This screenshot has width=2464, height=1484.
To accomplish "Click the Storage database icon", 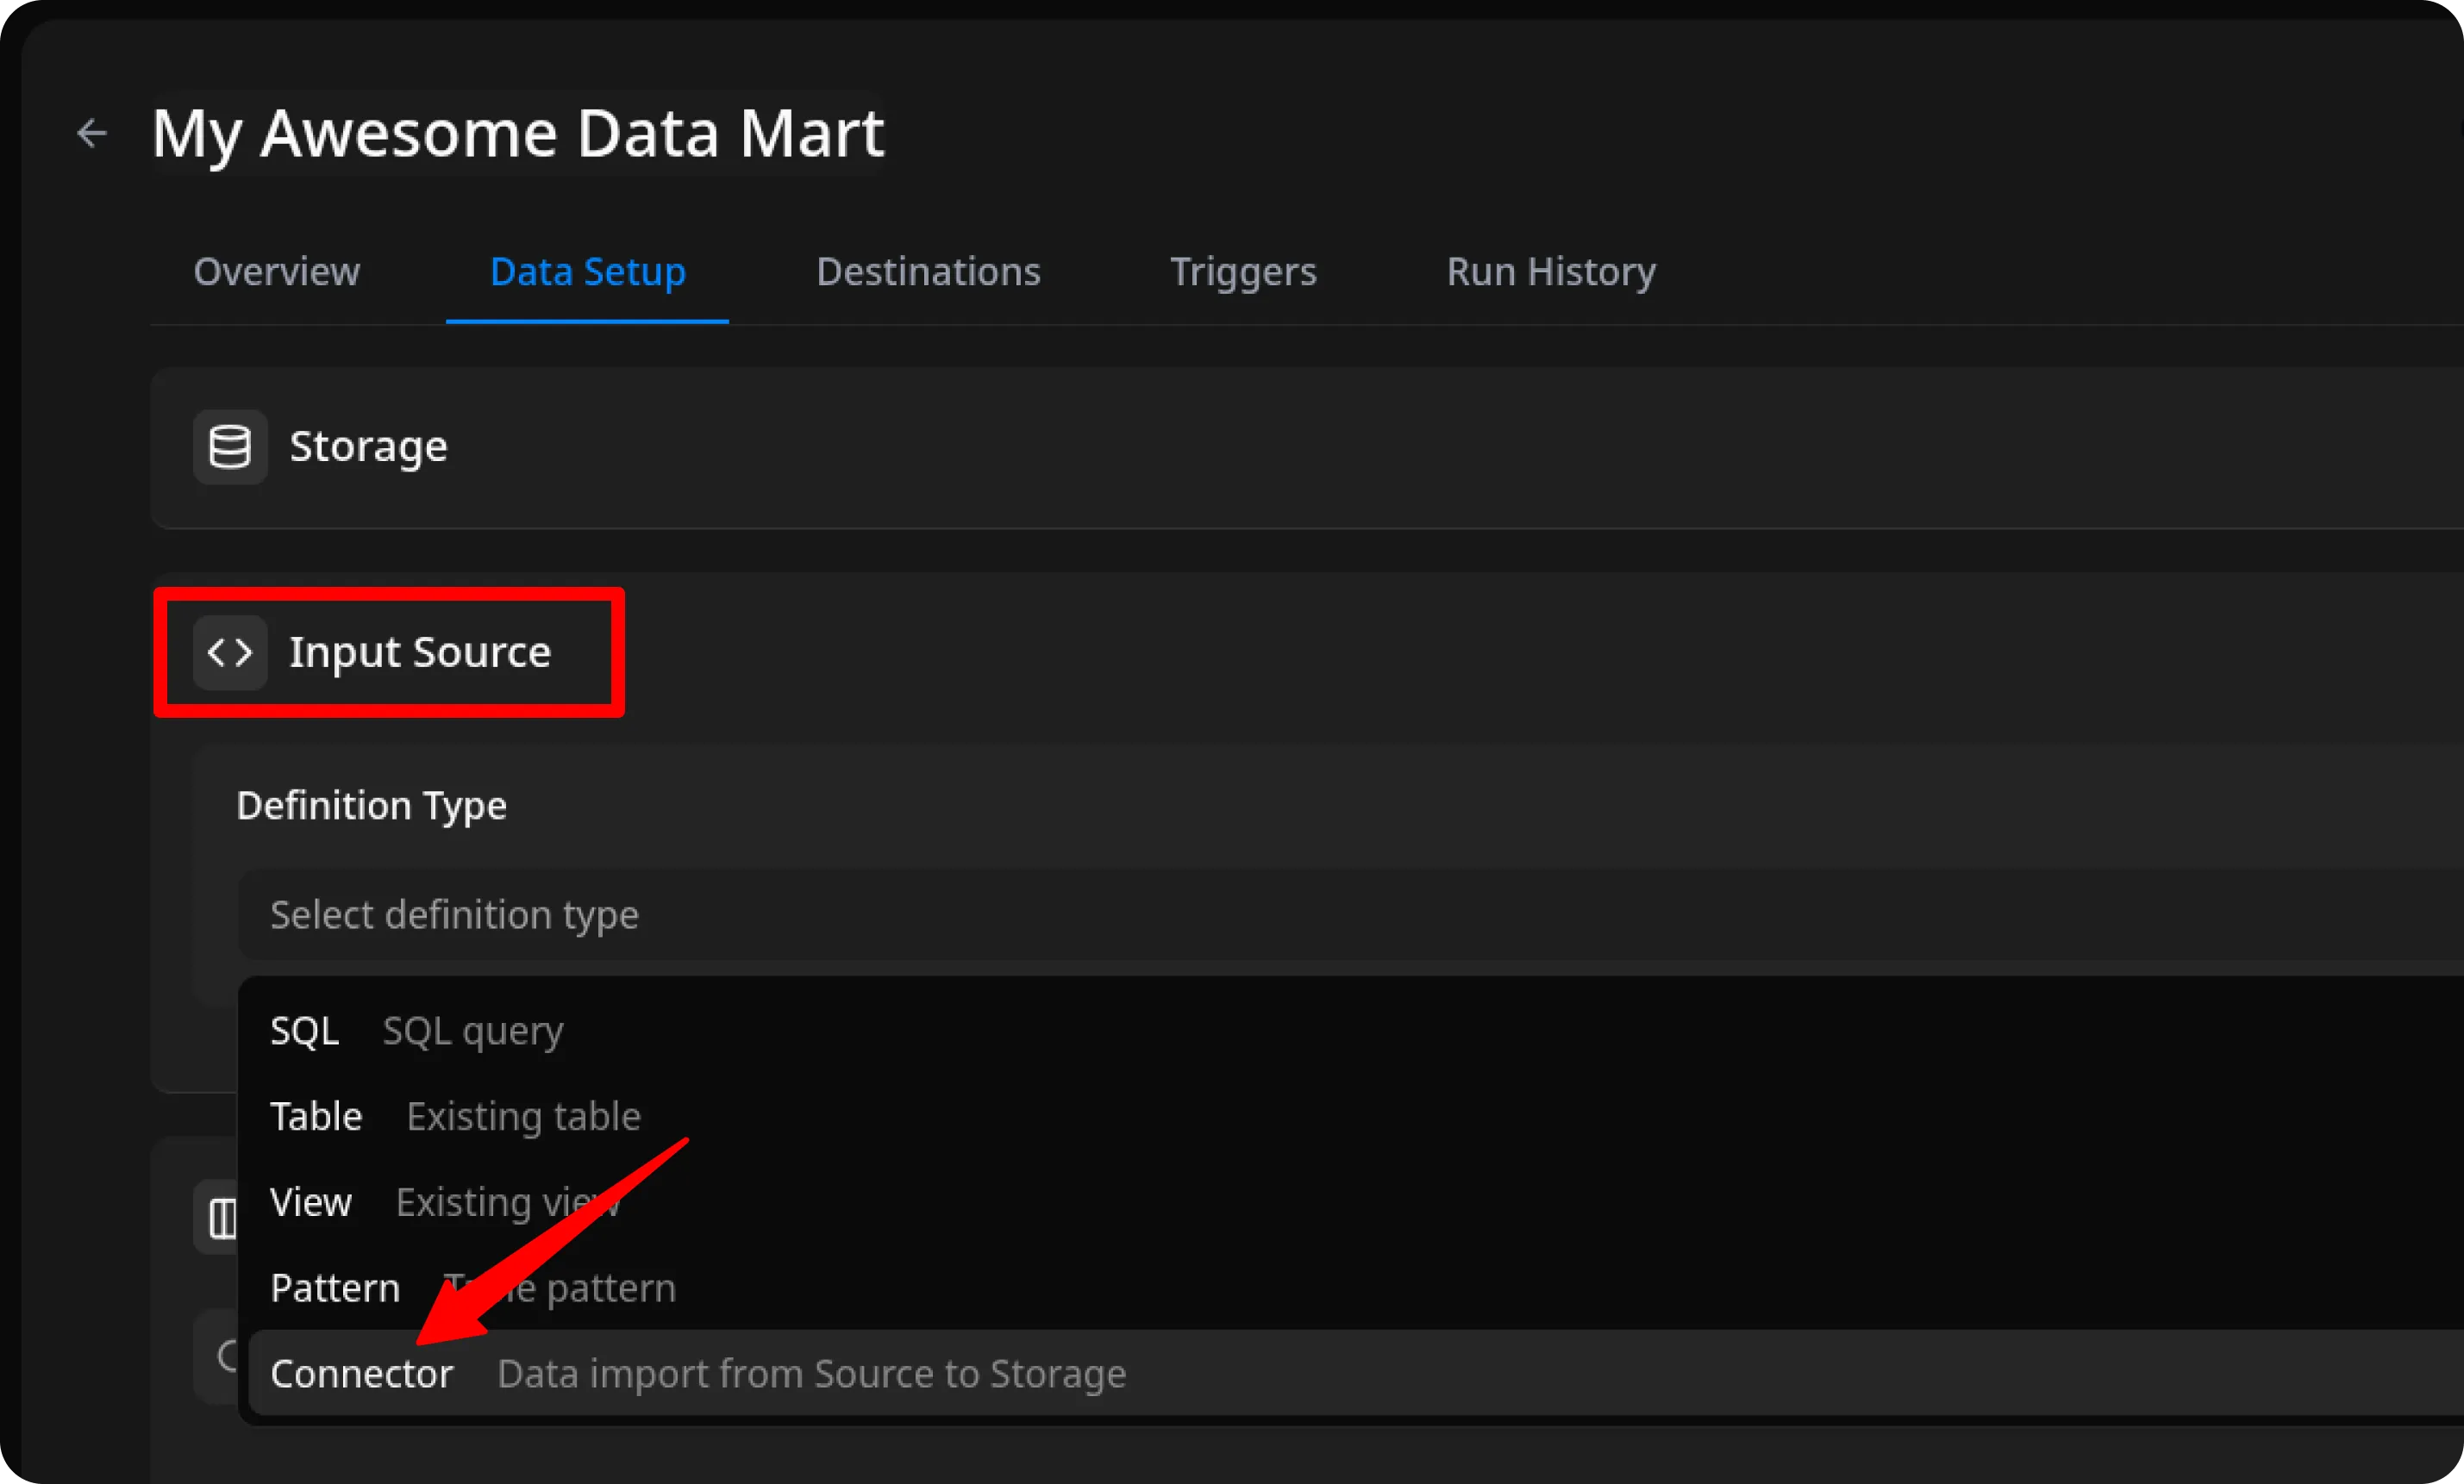I will click(230, 446).
